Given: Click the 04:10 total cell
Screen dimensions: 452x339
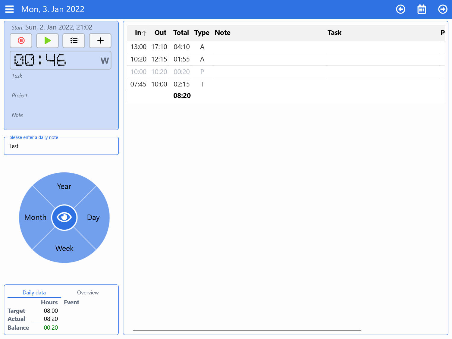Looking at the screenshot, I should [x=182, y=47].
